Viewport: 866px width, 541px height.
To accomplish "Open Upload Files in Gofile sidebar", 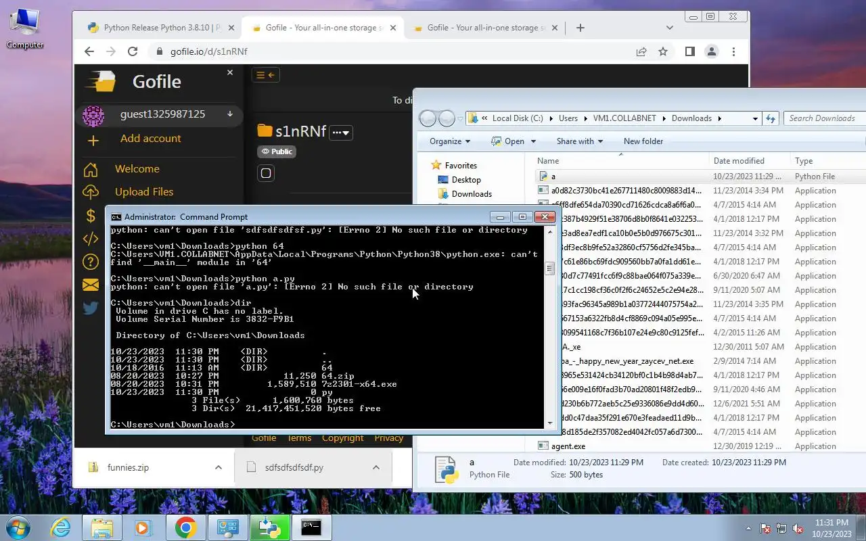I will pos(144,192).
